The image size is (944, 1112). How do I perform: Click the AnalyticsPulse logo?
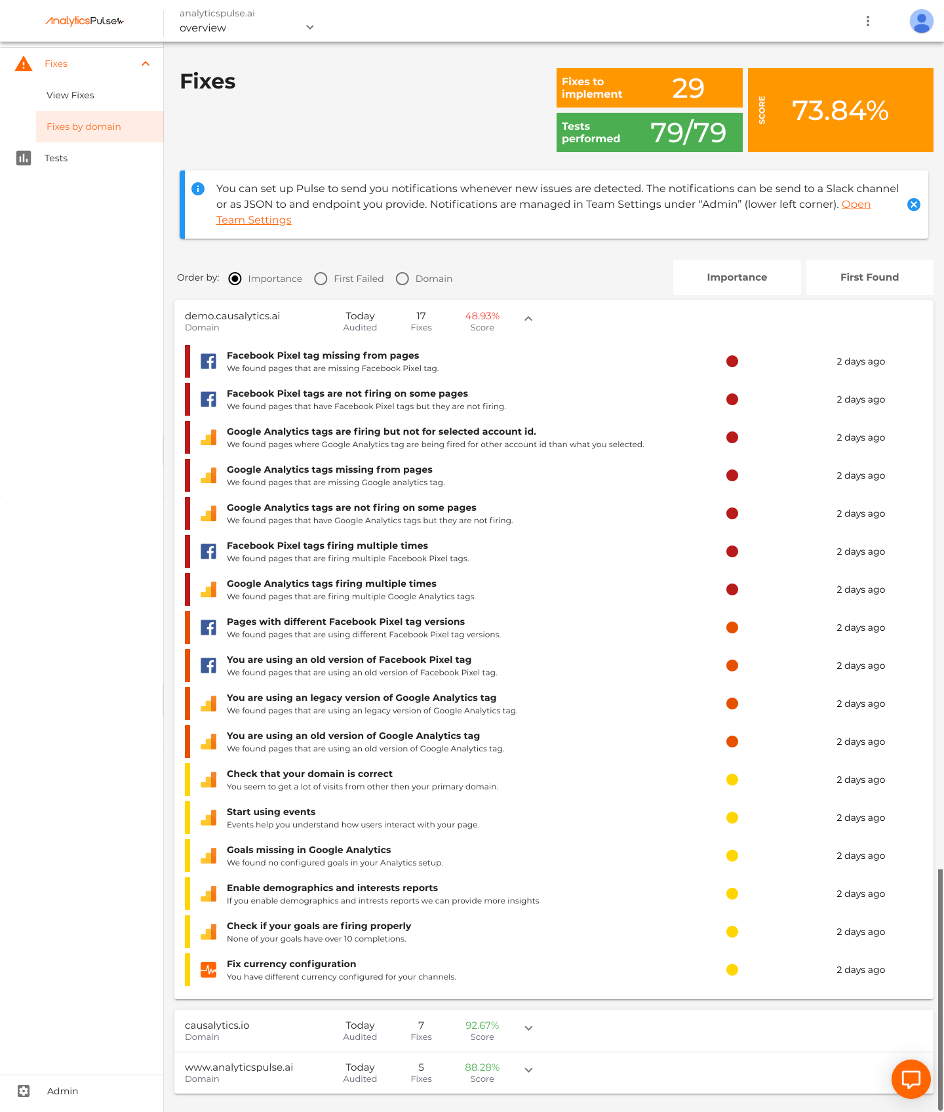point(85,21)
